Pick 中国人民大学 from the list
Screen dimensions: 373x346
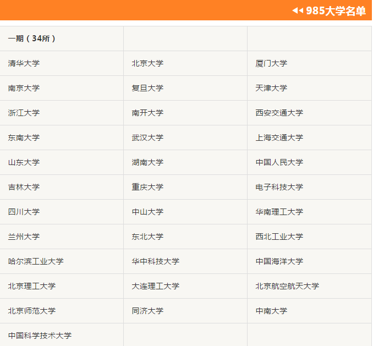point(279,162)
